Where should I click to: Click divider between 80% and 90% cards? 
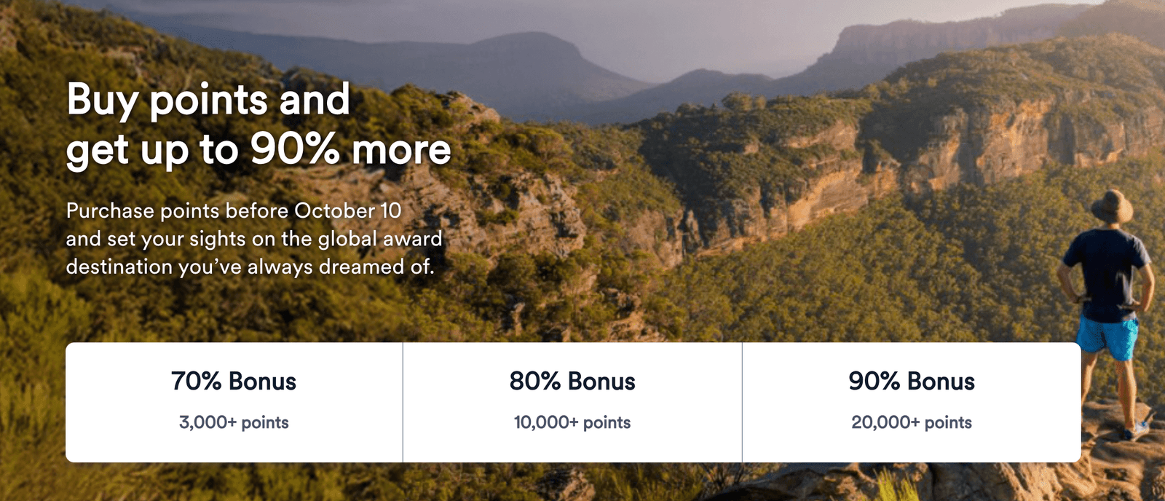click(x=742, y=402)
